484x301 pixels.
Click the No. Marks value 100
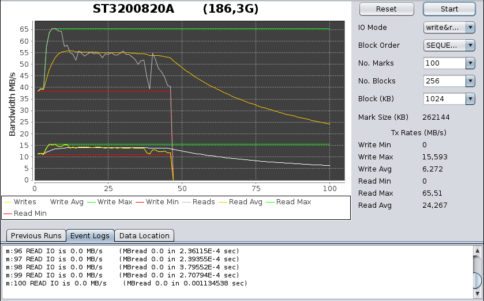[x=445, y=63]
